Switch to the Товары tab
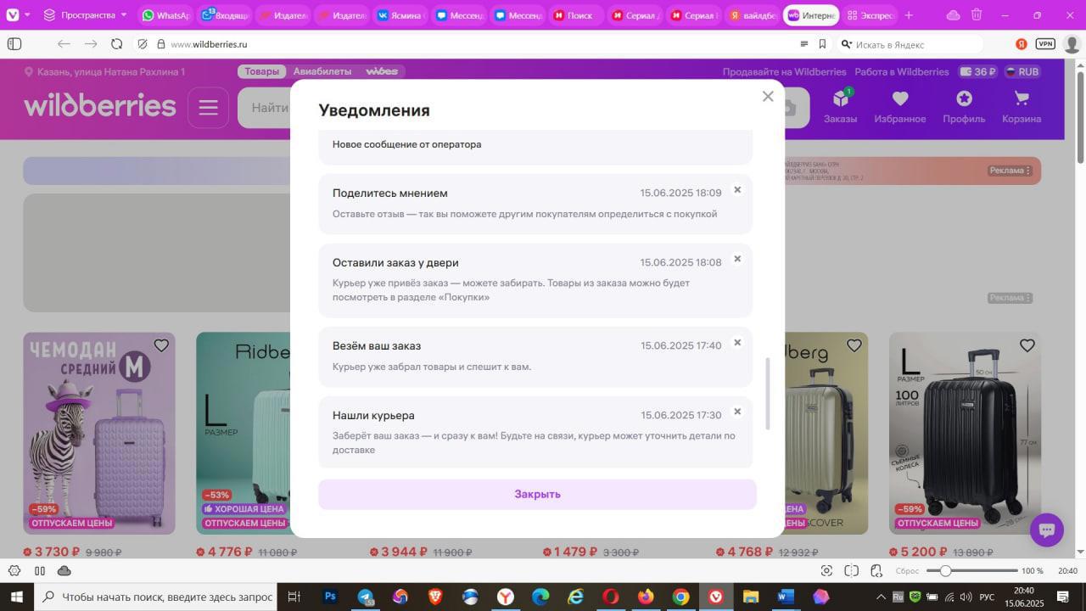 click(261, 72)
